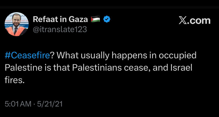Visit the @itranslate123 handle
The image size is (219, 117).
pos(60,30)
